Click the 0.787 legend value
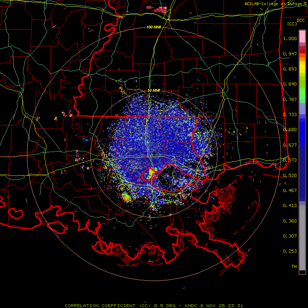 [290, 99]
